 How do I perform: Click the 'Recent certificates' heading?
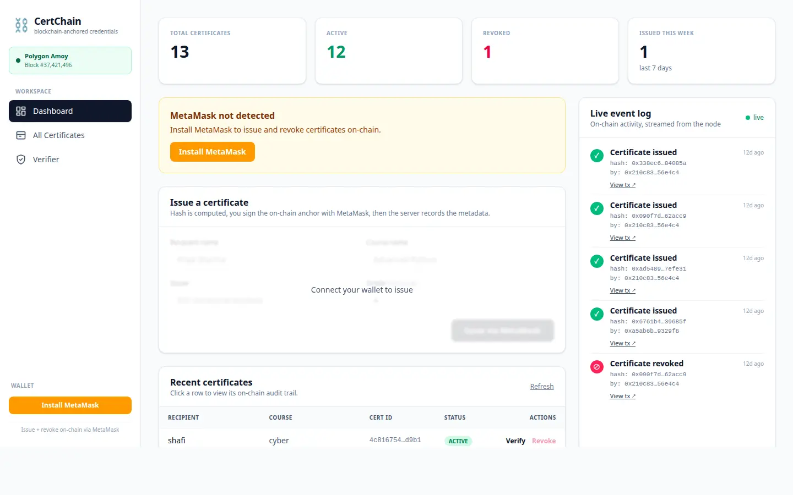click(x=211, y=382)
